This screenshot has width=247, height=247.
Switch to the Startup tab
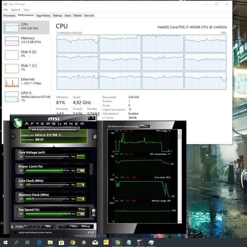pos(57,15)
